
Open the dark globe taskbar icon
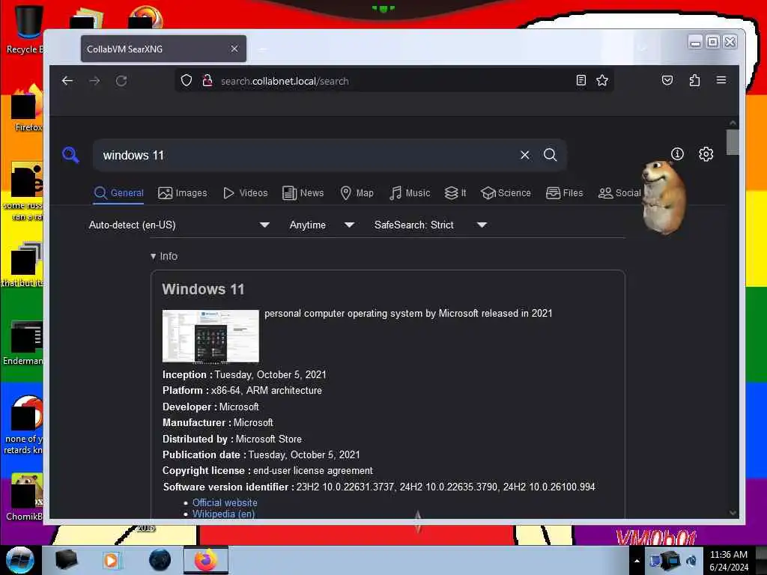pyautogui.click(x=160, y=560)
